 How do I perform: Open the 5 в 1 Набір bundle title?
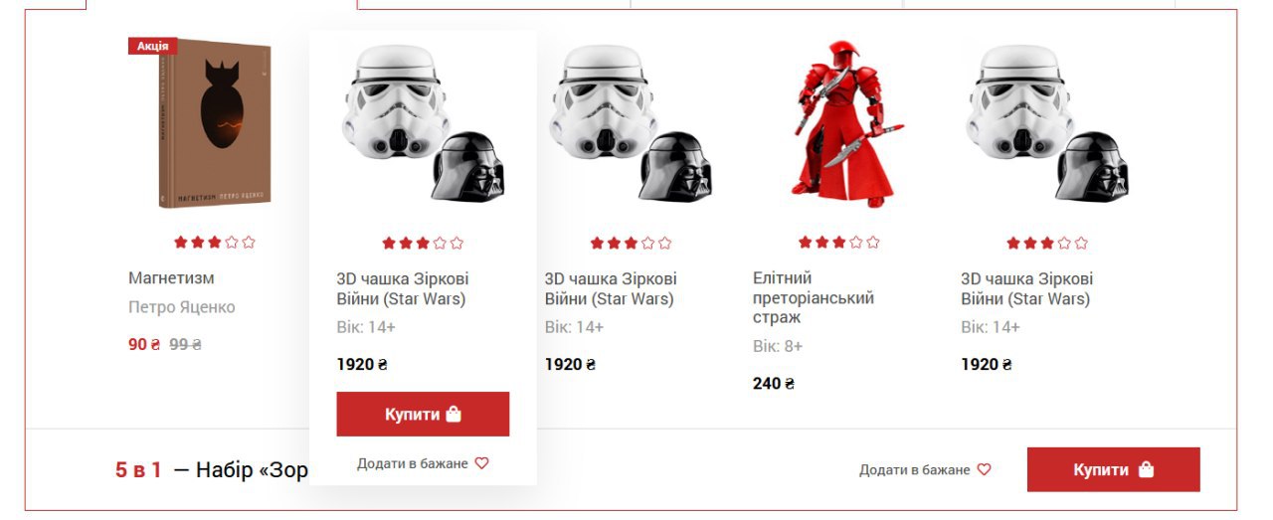pyautogui.click(x=212, y=469)
